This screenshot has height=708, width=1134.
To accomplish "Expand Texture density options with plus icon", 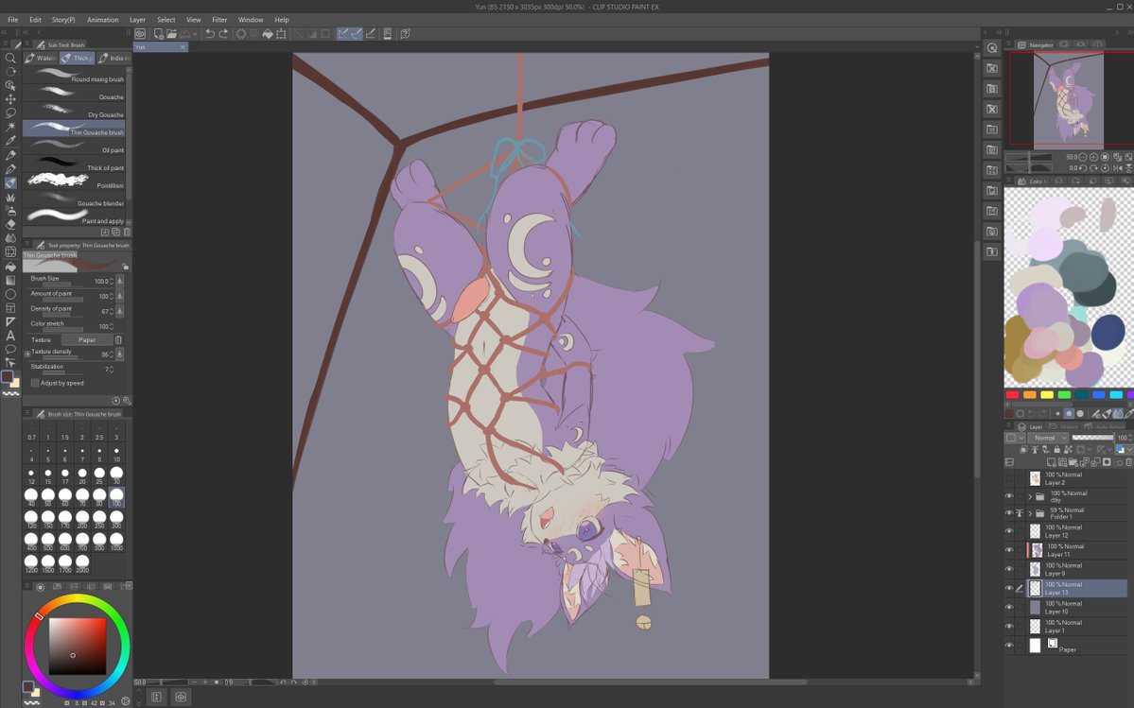I will tap(27, 354).
